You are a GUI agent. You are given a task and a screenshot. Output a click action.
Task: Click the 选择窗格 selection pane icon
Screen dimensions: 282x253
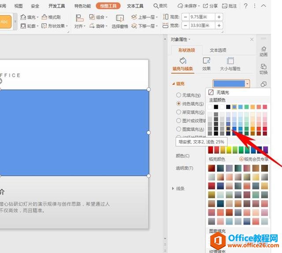point(120,21)
